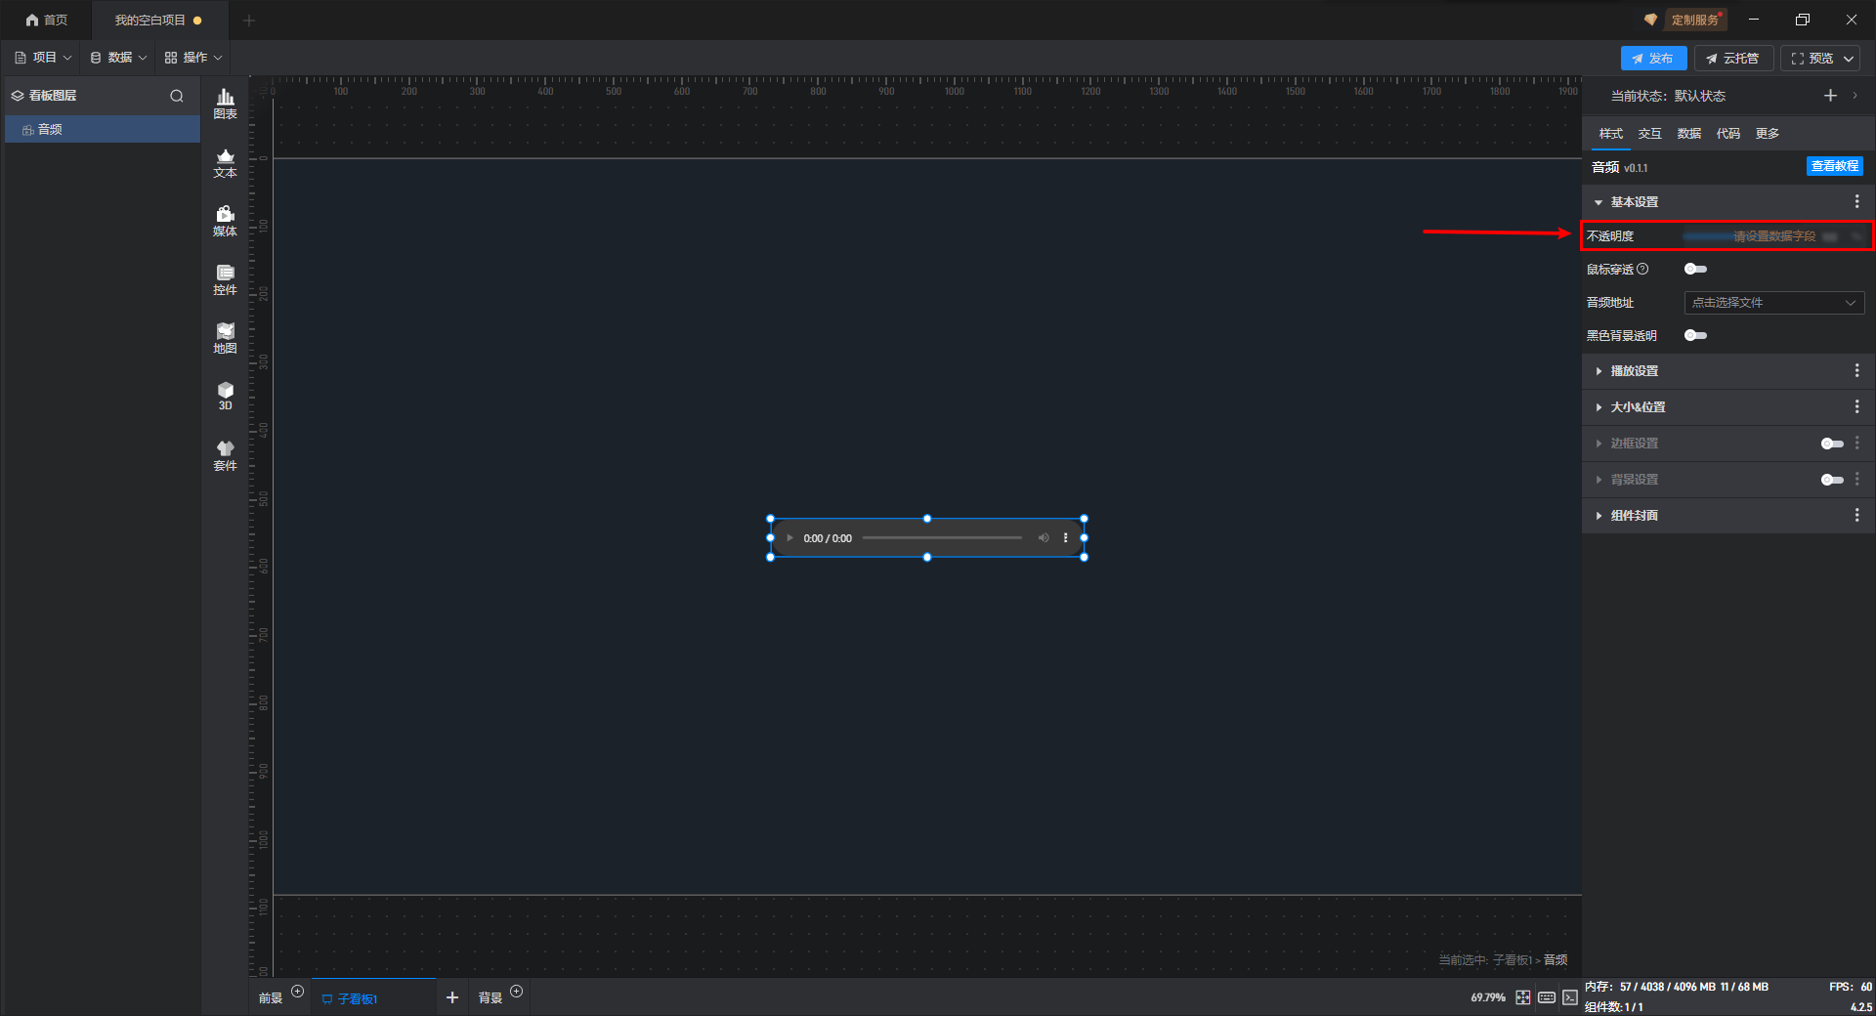Open the 控件 controls components panel
Viewport: 1876px width, 1016px height.
[225, 279]
